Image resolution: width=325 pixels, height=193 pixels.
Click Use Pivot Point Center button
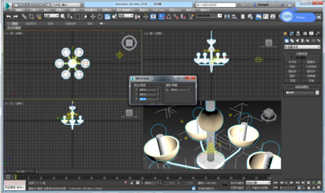(x=138, y=17)
